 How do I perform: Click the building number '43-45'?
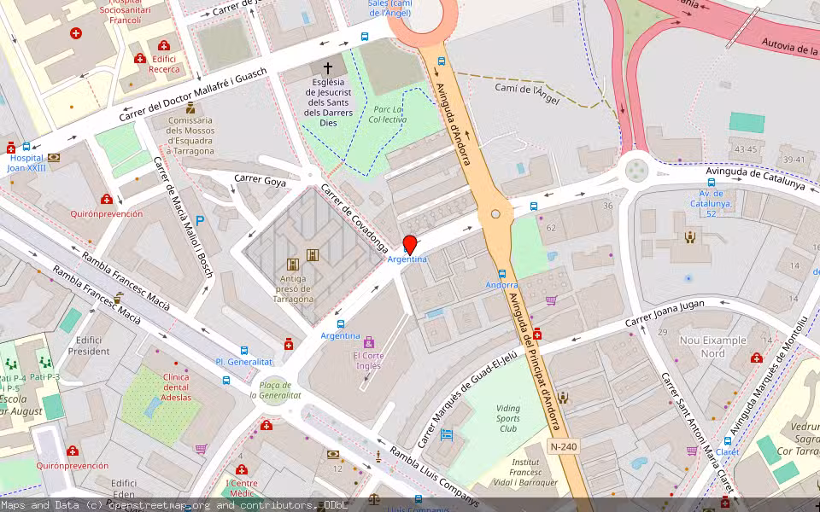[746, 149]
